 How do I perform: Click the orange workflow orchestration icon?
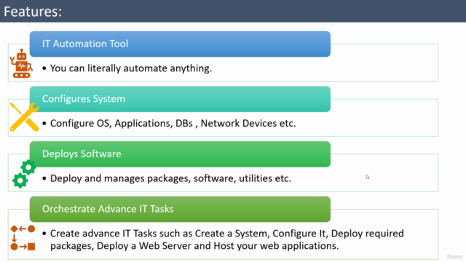coord(23,238)
